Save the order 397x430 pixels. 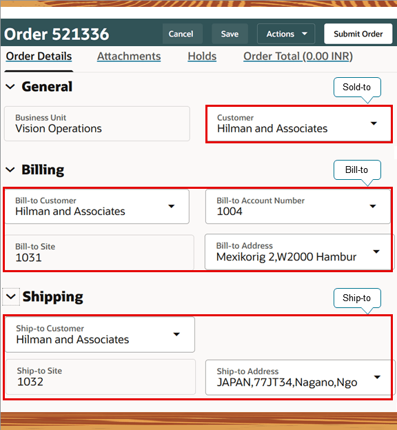[x=230, y=34]
